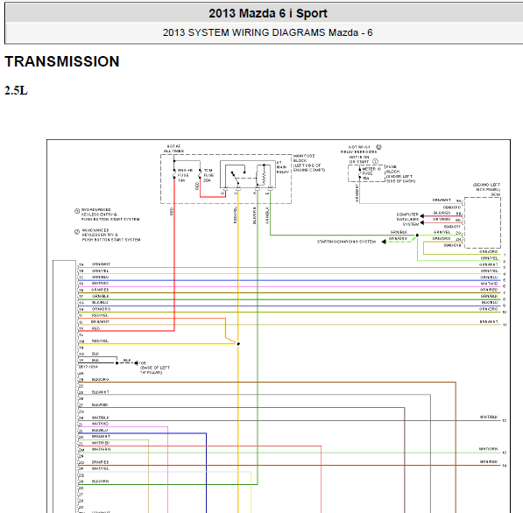Click the METER IG FUSE 15A label
The width and height of the screenshot is (523, 513).
pyautogui.click(x=371, y=173)
